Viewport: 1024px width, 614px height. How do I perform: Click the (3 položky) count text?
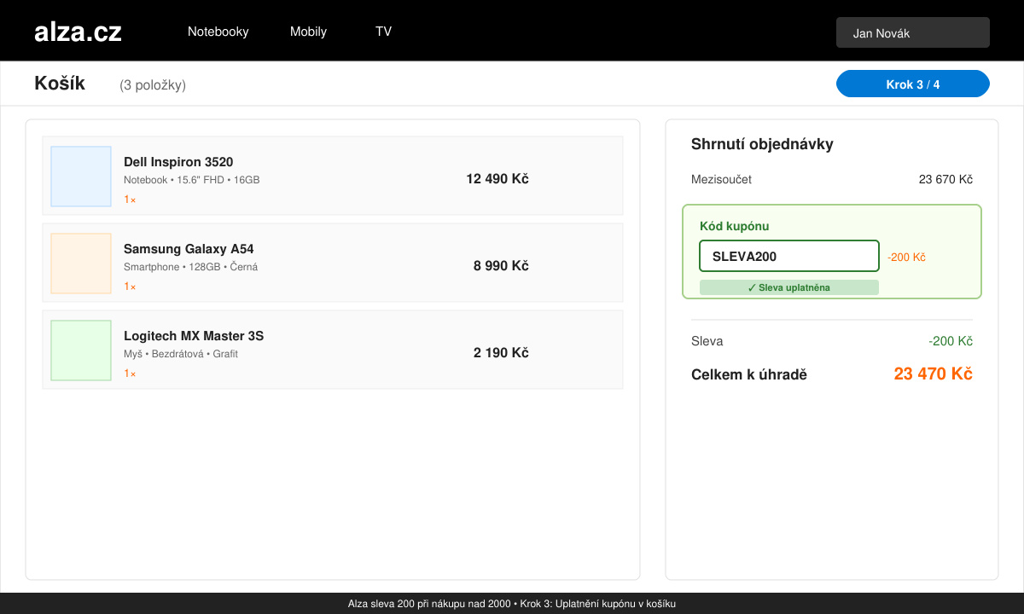click(153, 85)
